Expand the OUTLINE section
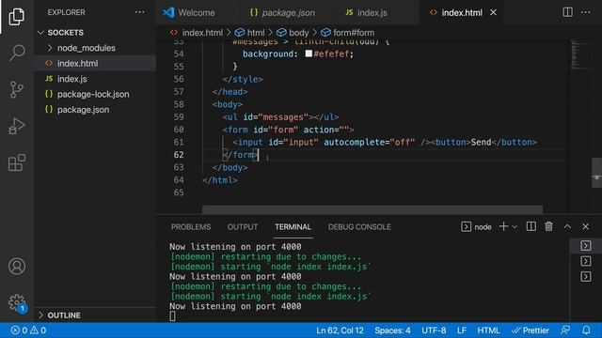 pos(95,315)
